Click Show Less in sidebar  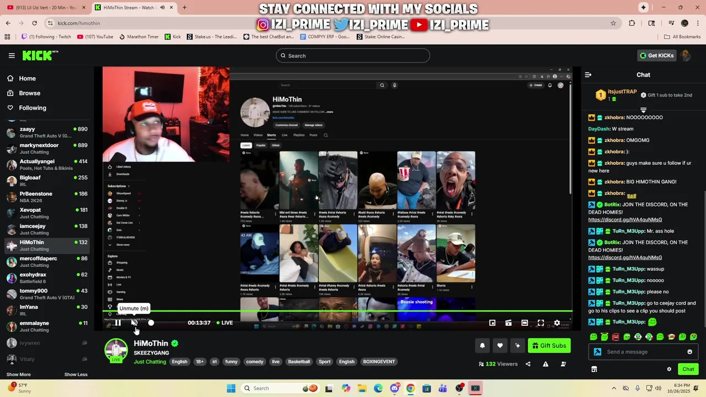pyautogui.click(x=76, y=374)
